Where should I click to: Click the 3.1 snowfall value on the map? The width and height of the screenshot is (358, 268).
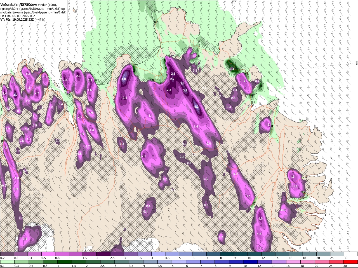coord(182,83)
